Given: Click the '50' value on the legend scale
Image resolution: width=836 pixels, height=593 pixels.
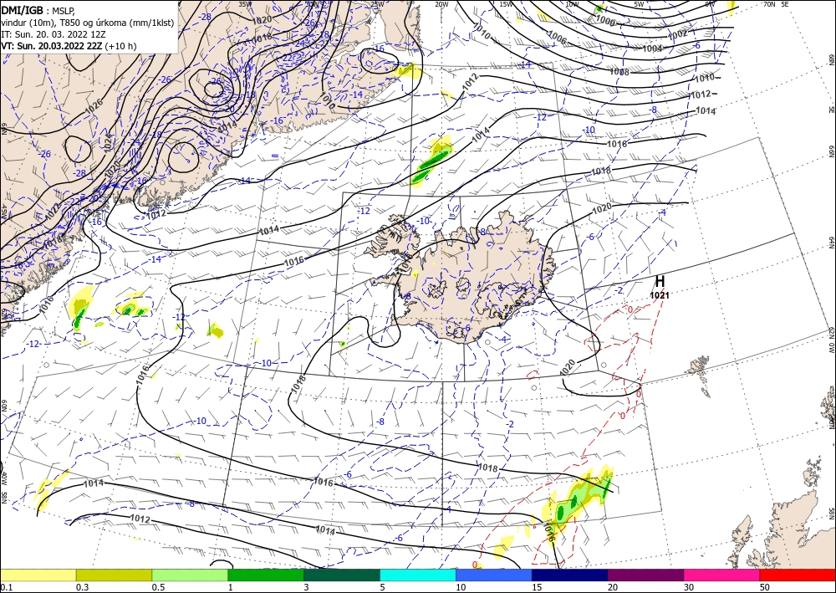Looking at the screenshot, I should pyautogui.click(x=765, y=587).
